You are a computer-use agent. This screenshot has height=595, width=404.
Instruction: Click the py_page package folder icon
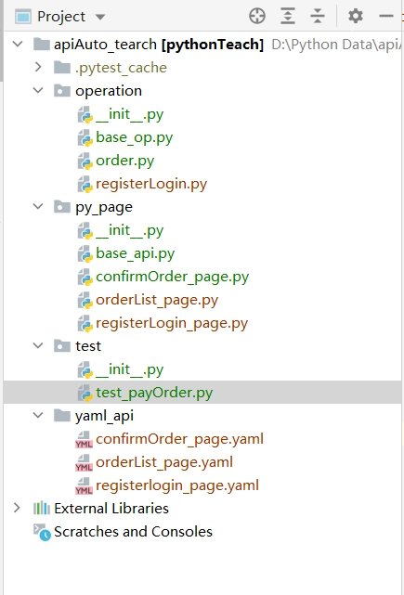click(x=62, y=207)
